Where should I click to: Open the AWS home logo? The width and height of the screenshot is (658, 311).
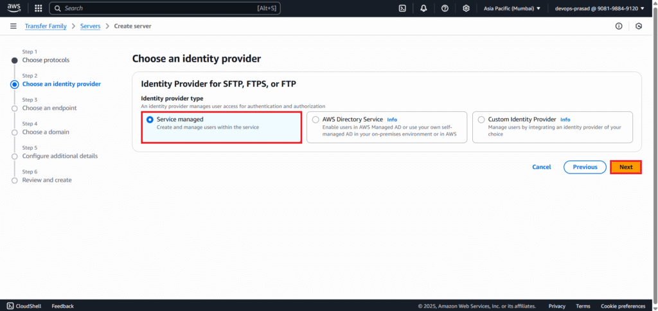pyautogui.click(x=14, y=8)
